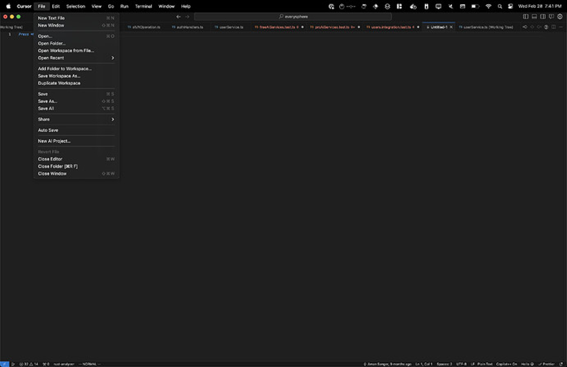Click ports indicator in status bar
This screenshot has height=367, width=567.
46,364
